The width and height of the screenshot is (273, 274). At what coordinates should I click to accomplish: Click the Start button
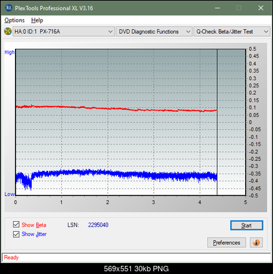247,225
